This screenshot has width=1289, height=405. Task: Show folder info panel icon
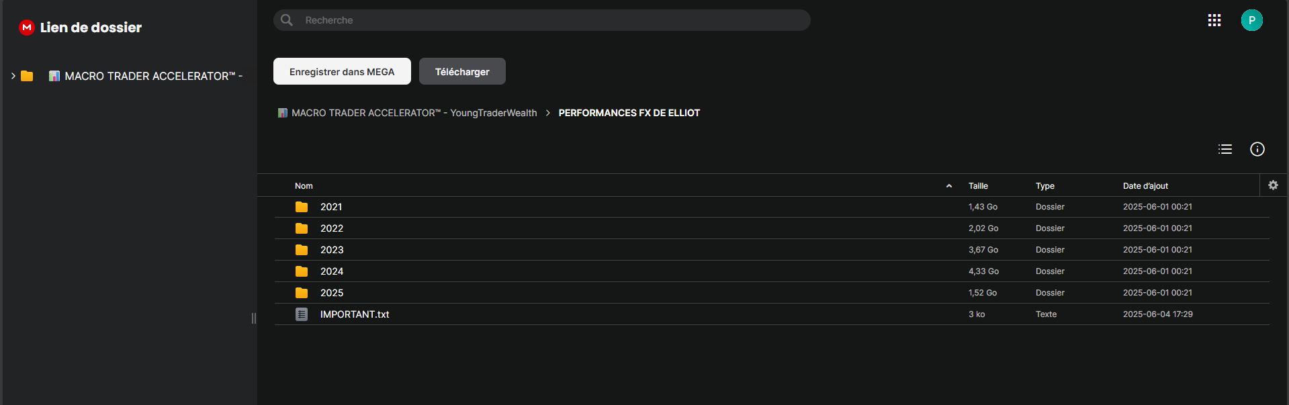[1257, 149]
